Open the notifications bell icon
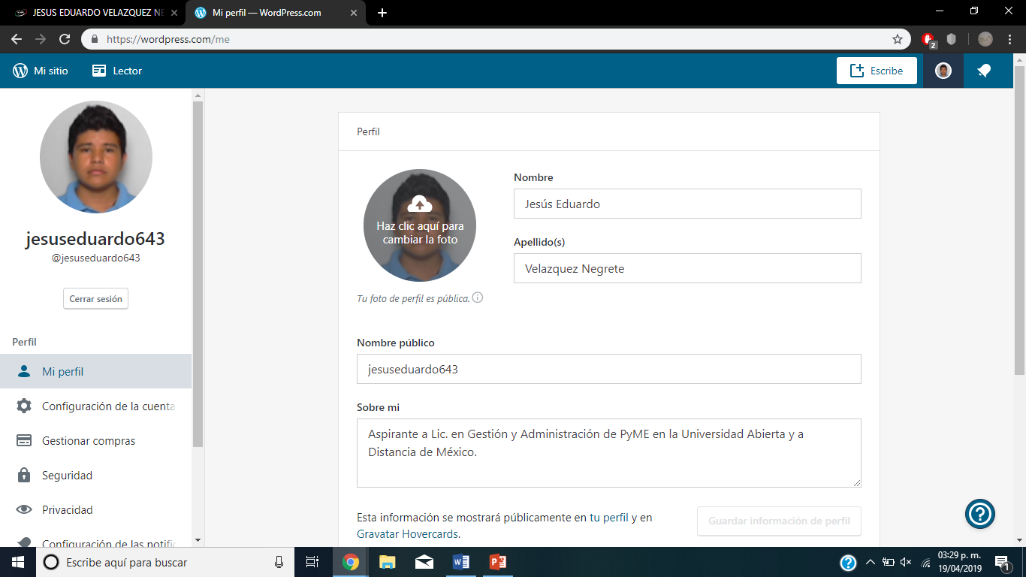 pyautogui.click(x=984, y=71)
